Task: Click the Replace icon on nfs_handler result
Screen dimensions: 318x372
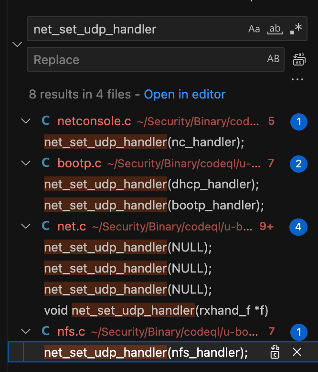Action: click(275, 352)
